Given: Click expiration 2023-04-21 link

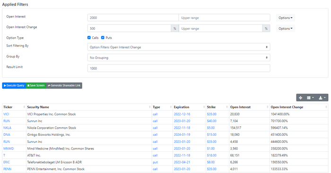Looking at the screenshot, I should 182,162.
